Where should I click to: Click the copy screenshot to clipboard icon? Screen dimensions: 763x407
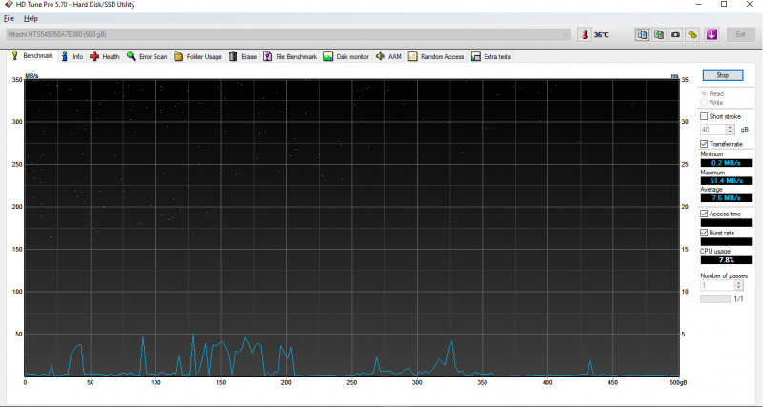[x=659, y=34]
